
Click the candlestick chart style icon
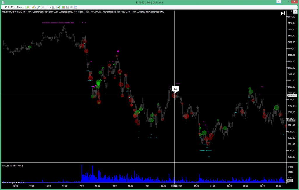pyautogui.click(x=28, y=7)
